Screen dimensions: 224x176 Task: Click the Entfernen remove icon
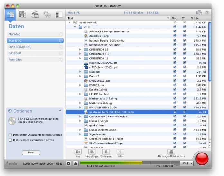click(x=106, y=152)
